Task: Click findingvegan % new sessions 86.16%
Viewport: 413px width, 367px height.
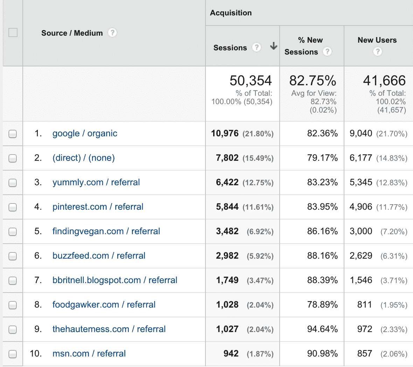Action: [x=322, y=231]
